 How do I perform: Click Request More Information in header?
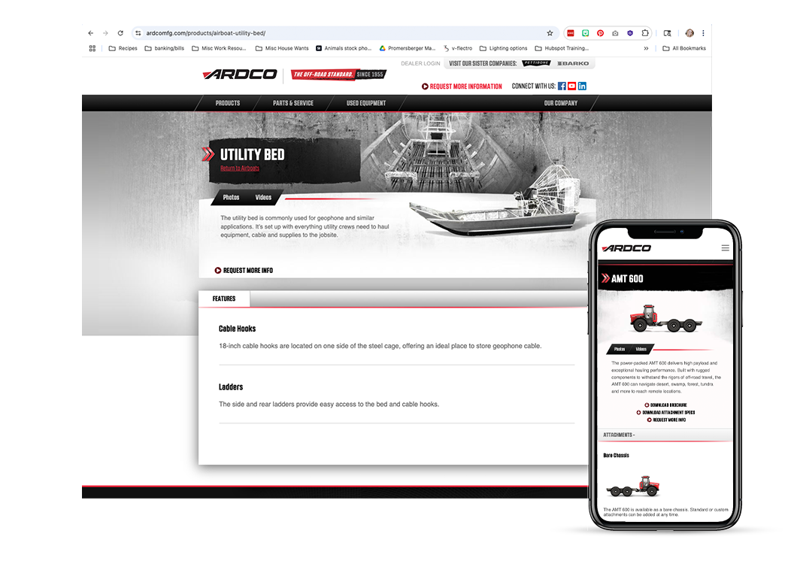click(x=462, y=86)
